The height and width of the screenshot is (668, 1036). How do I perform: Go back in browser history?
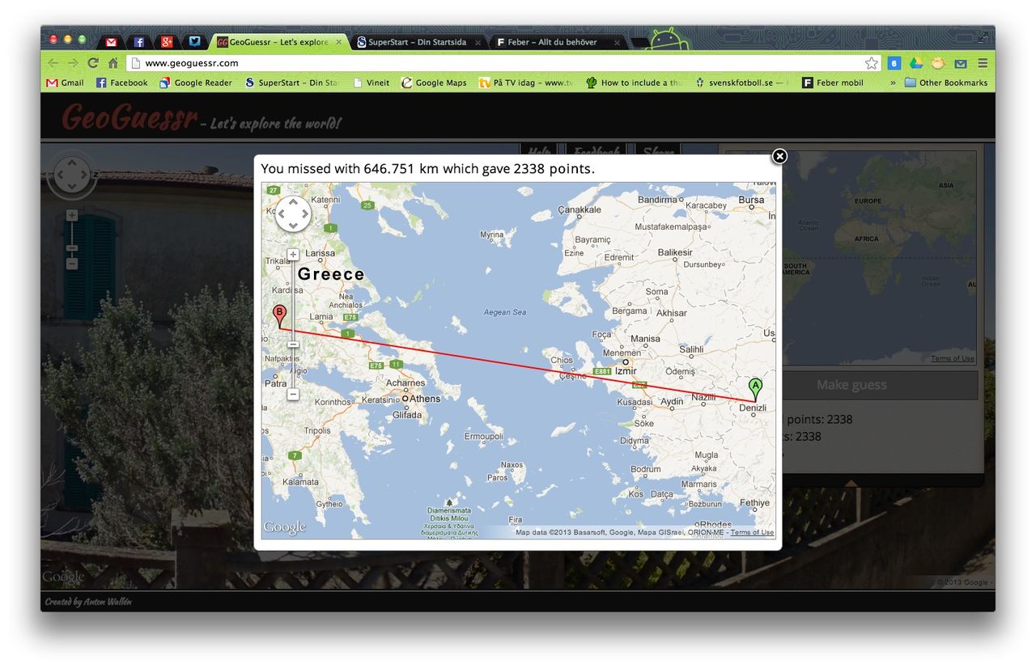click(x=53, y=63)
